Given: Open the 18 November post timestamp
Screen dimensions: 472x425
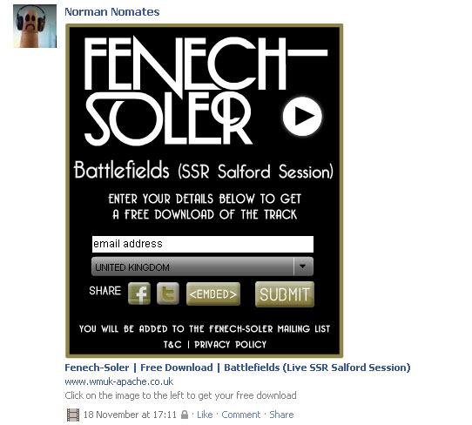Looking at the screenshot, I should (x=130, y=415).
